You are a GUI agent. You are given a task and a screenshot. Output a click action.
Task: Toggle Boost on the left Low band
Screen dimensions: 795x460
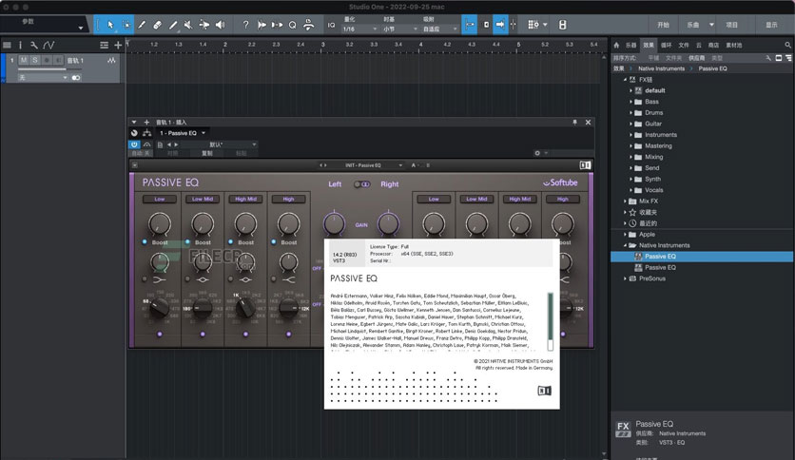coord(145,242)
